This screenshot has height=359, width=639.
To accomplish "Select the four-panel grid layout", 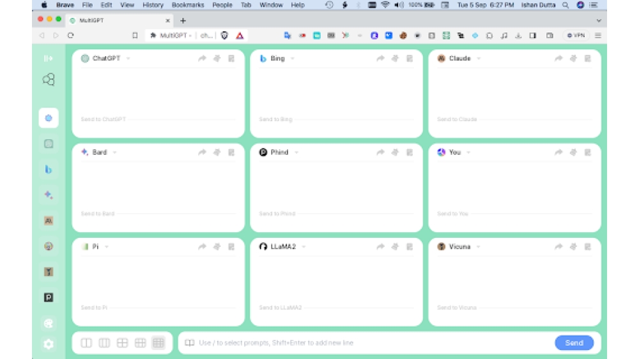I will click(122, 342).
